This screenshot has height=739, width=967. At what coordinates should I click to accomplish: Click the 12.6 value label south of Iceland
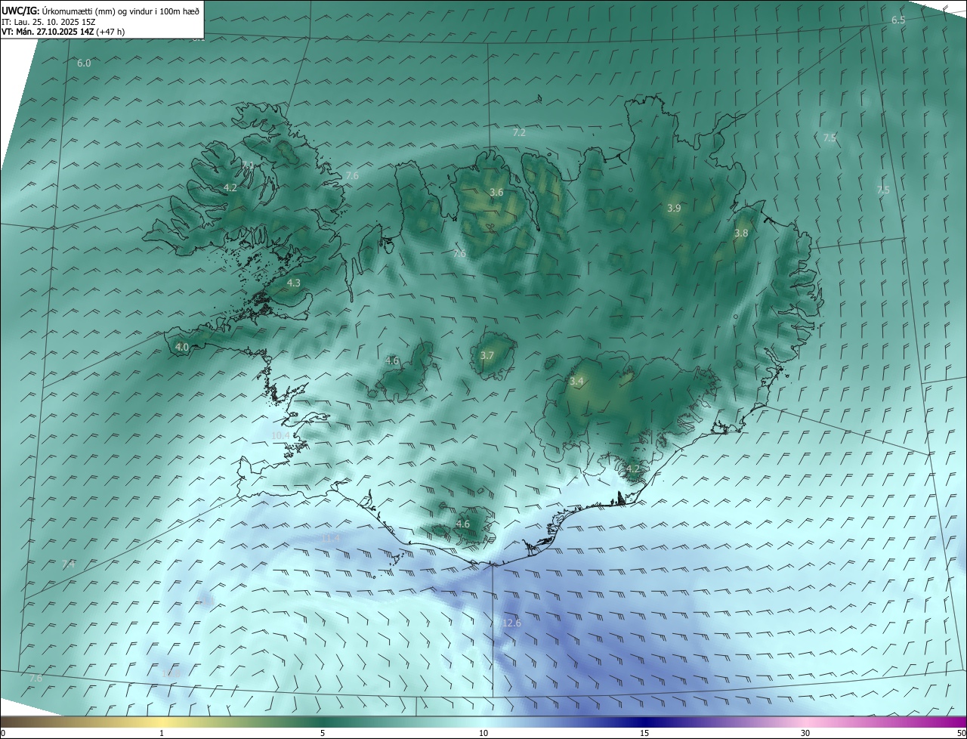(x=511, y=623)
